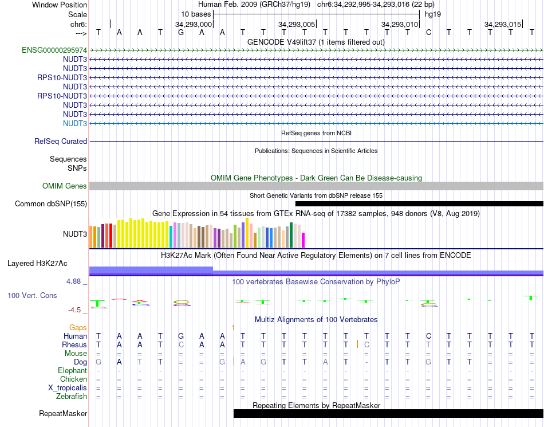Click the OMIM Genes track label
This screenshot has width=544, height=427.
tap(65, 186)
